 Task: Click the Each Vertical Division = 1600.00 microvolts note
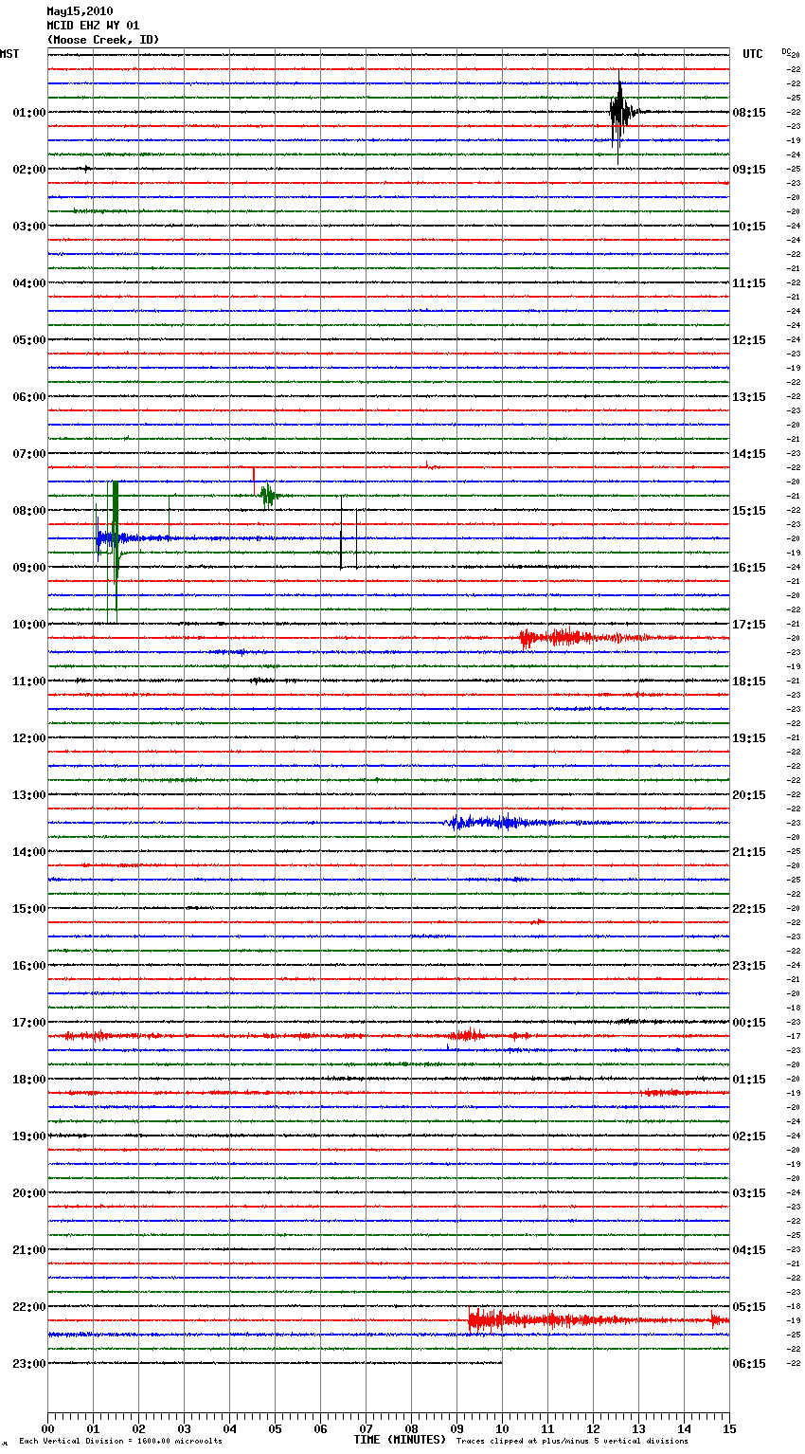(120, 1442)
